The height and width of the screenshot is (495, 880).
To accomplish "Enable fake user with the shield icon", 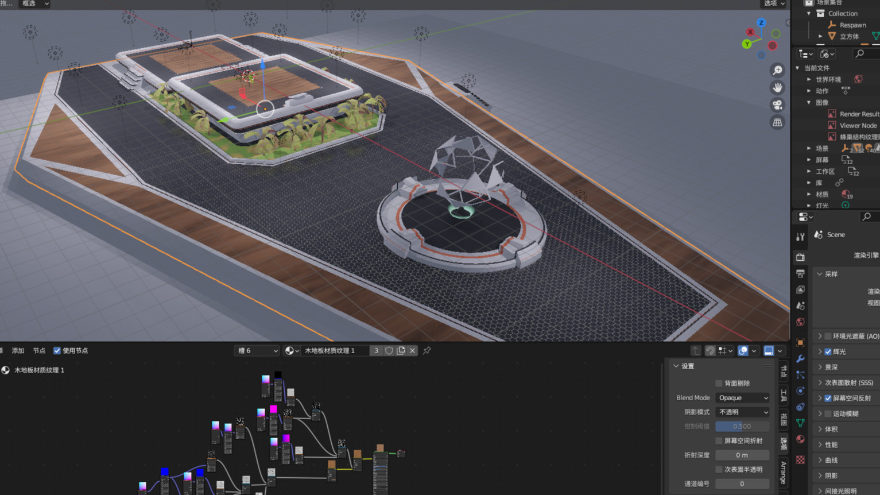I will coord(389,351).
